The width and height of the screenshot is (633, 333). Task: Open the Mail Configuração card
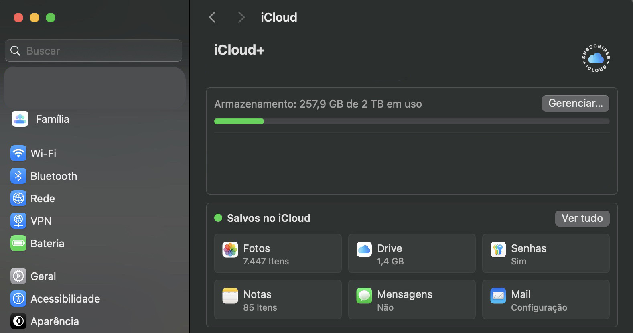click(546, 300)
